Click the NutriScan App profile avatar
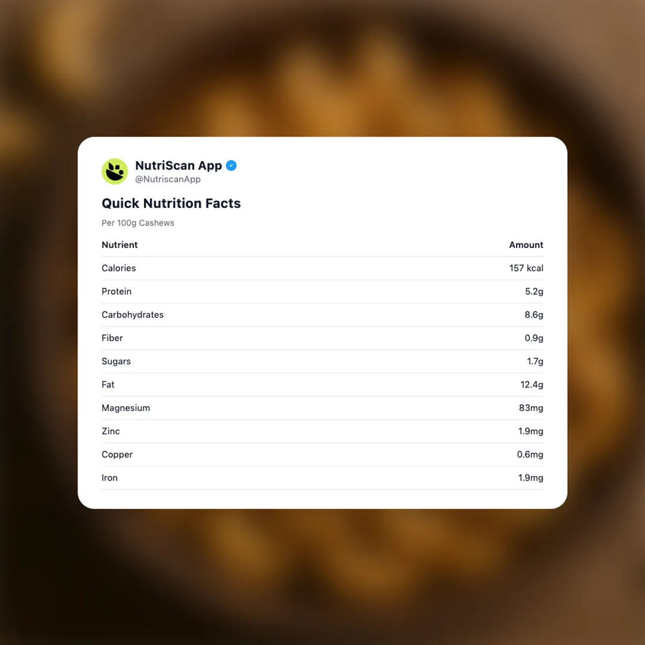This screenshot has width=645, height=645. [x=115, y=171]
